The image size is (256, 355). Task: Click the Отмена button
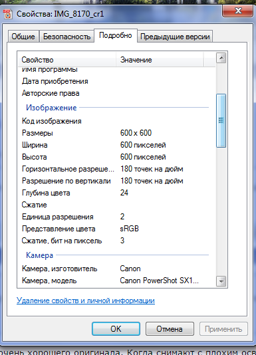(170, 328)
